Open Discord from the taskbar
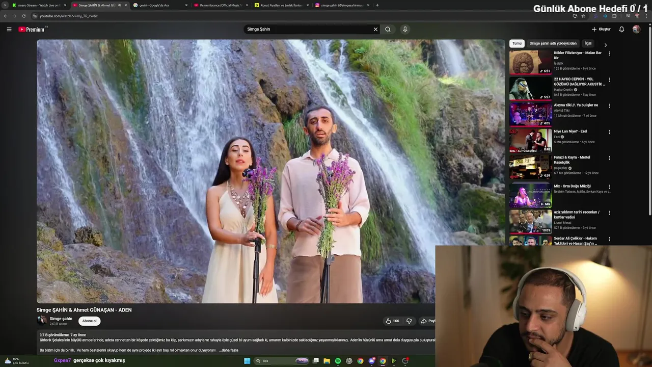The height and width of the screenshot is (367, 652). [x=371, y=361]
